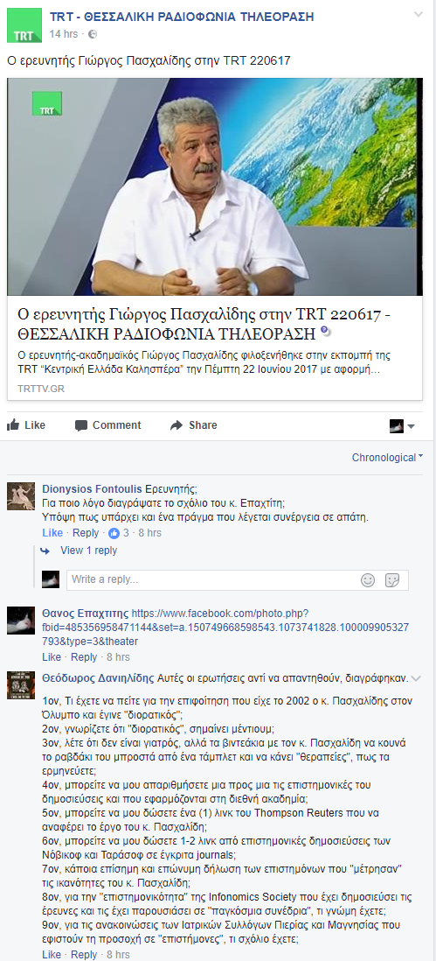Viewport: 436px width, 961px height.
Task: Expand View 1 reply under Fontoulis comment
Action: pyautogui.click(x=88, y=551)
